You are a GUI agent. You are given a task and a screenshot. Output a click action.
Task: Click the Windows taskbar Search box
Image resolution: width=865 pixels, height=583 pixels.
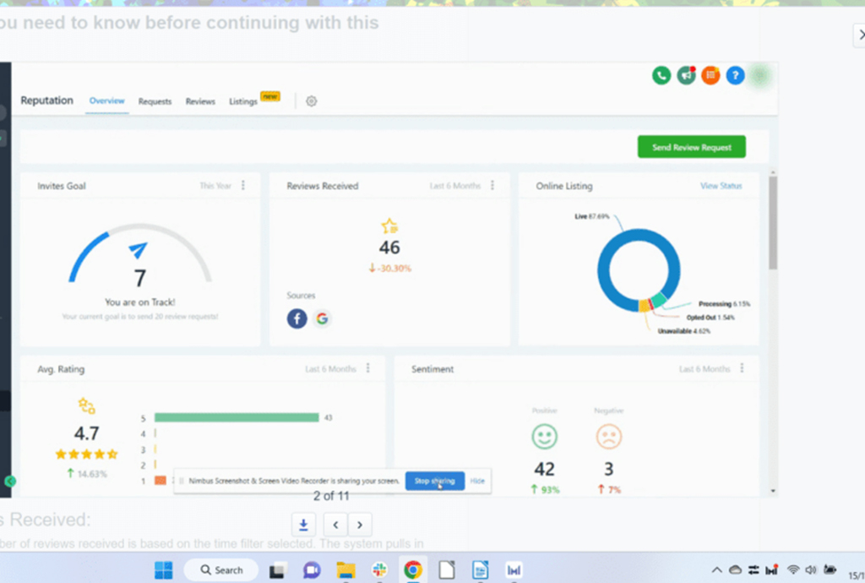(221, 570)
